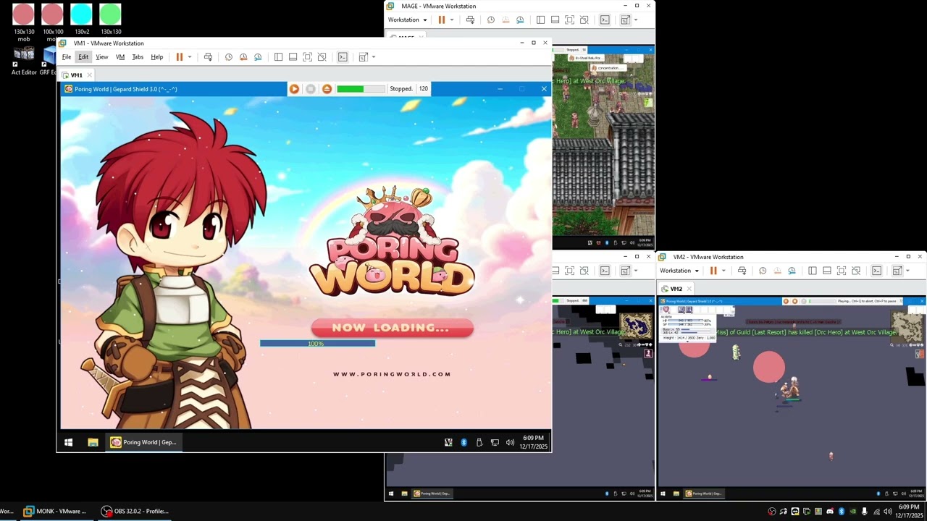Close the VM1 tab
This screenshot has width=927, height=521.
coord(90,75)
